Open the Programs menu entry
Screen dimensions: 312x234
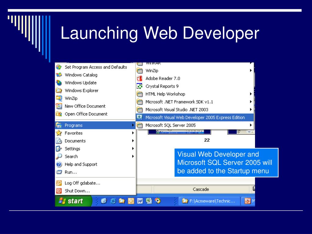point(95,125)
